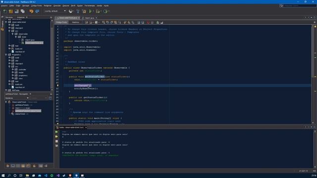Toggle Sort by Name in Navigator
Image resolution: width=317 pixels, height=178 pixels.
point(41,166)
